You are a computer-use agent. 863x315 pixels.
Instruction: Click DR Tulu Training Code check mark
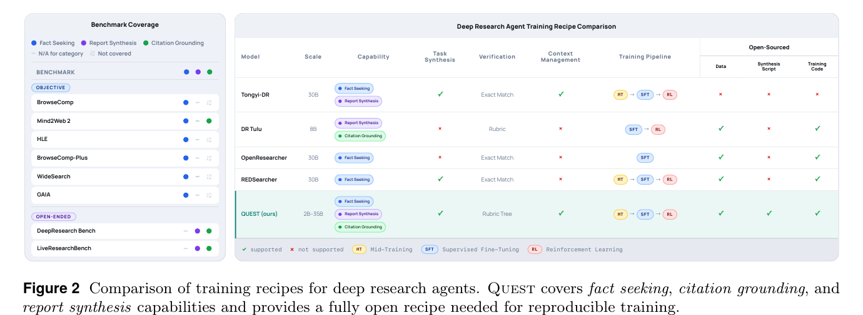point(817,128)
